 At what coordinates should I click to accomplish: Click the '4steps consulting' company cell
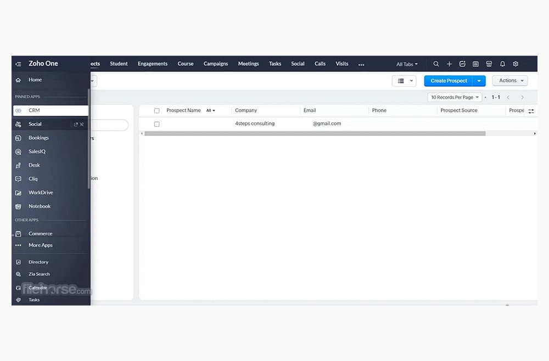[x=255, y=123]
